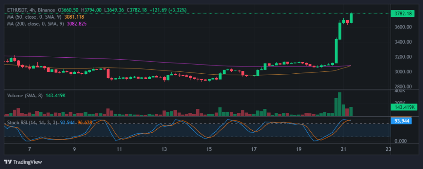423x169 pixels.
Task: Click the latest green candlestick at top
Action: point(352,18)
